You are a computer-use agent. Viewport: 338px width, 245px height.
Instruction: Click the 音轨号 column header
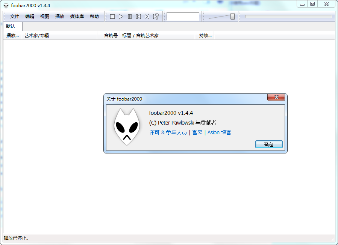click(x=108, y=36)
